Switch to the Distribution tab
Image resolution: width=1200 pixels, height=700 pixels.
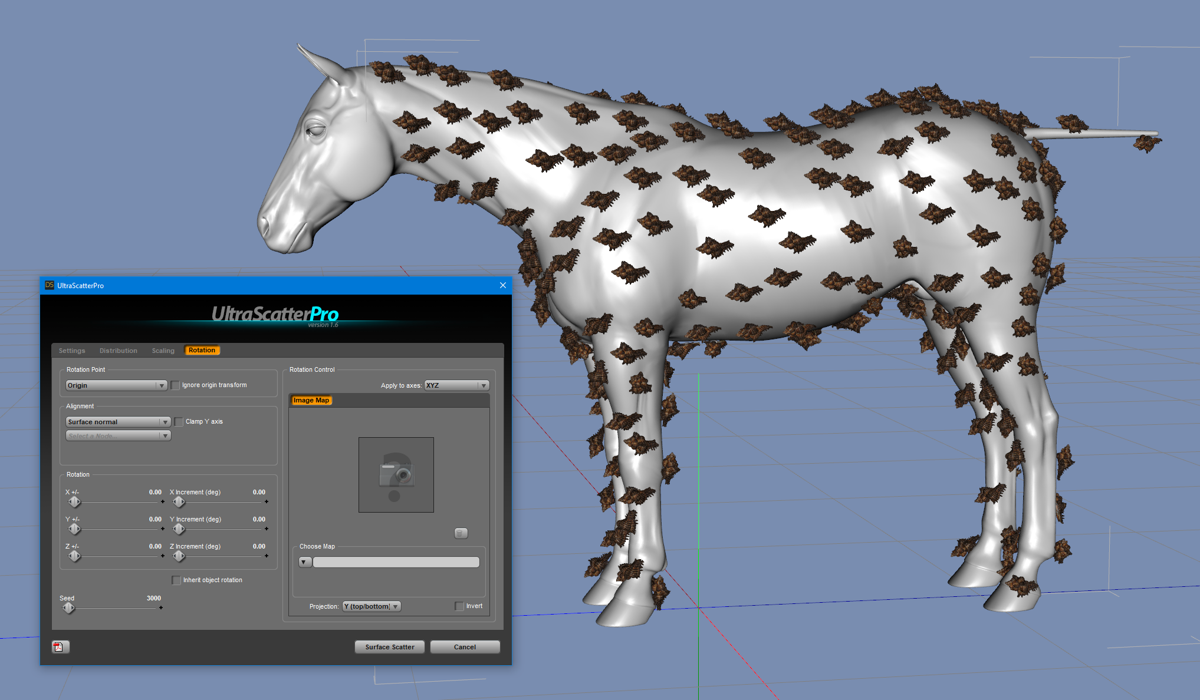118,351
